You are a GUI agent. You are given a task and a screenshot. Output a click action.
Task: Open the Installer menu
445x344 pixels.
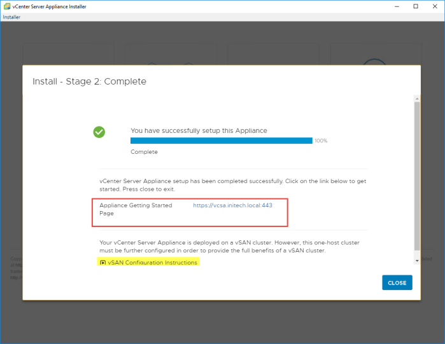click(x=11, y=17)
